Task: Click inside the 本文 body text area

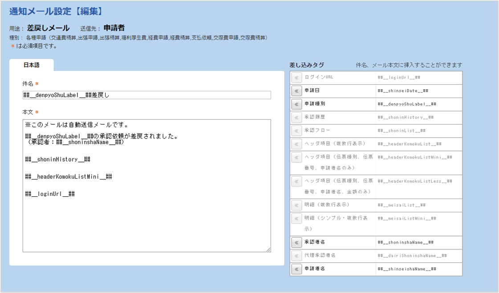Action: (146, 214)
